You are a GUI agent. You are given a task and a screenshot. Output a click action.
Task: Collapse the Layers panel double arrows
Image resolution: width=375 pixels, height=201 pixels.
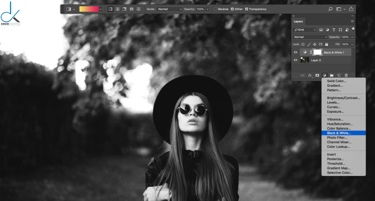pyautogui.click(x=353, y=16)
